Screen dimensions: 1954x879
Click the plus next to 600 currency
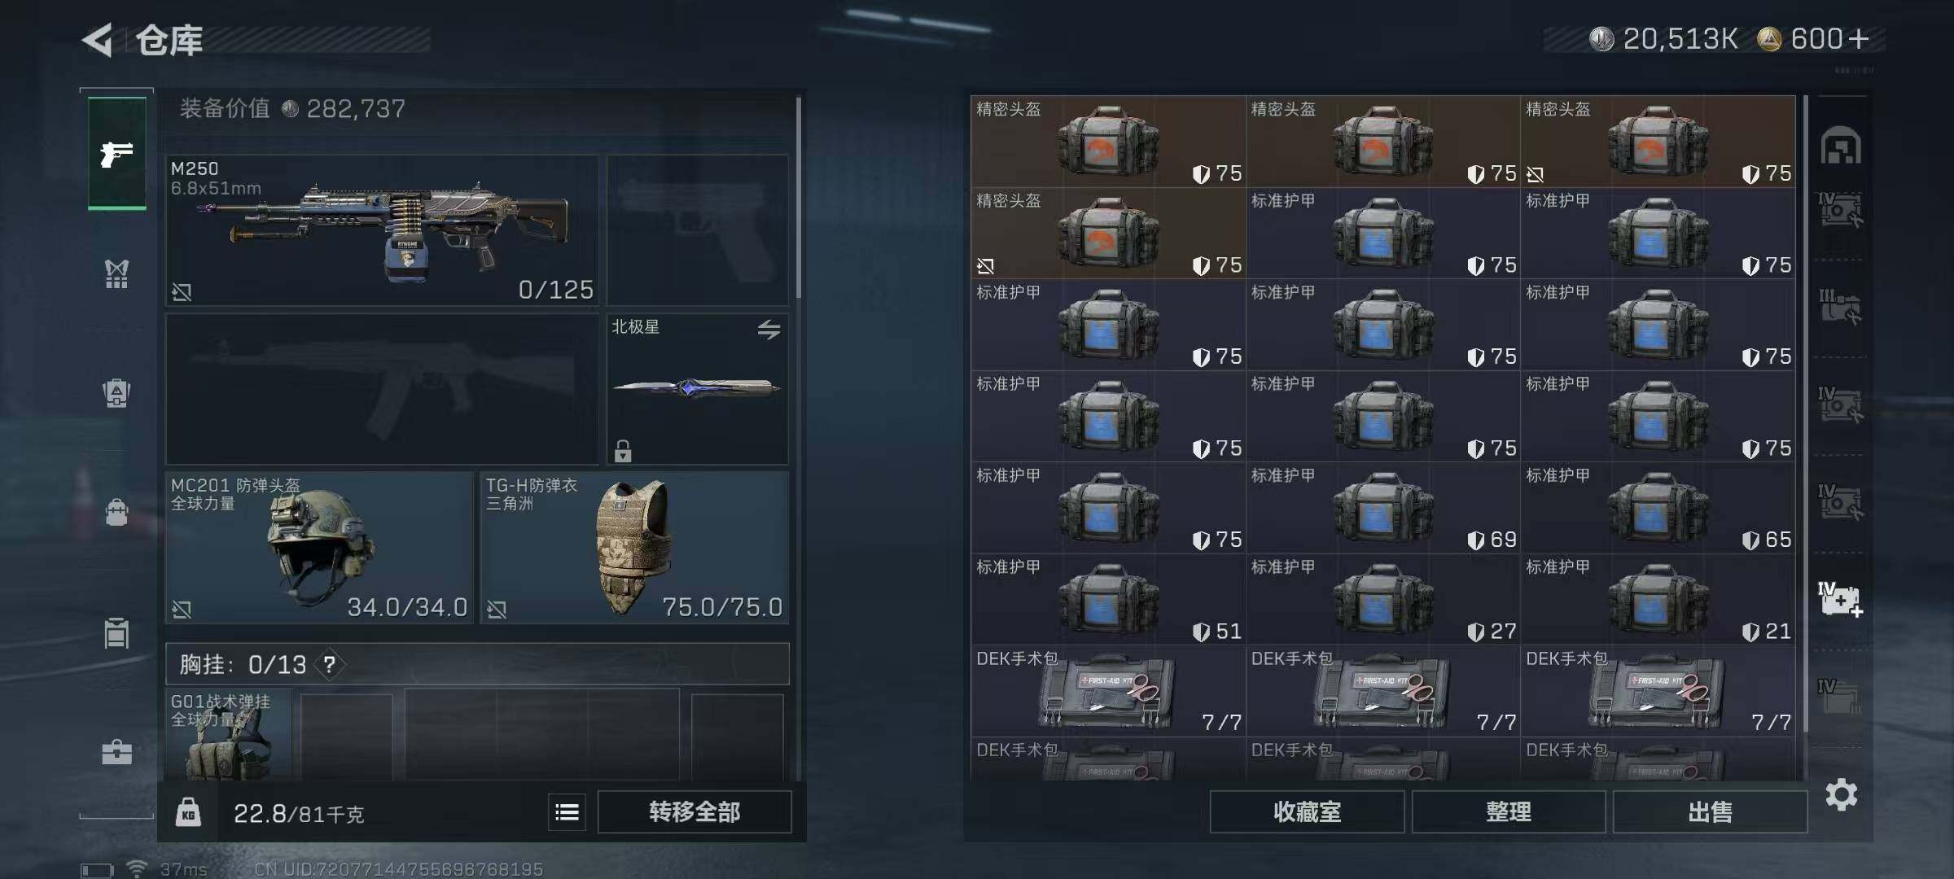coord(1859,39)
